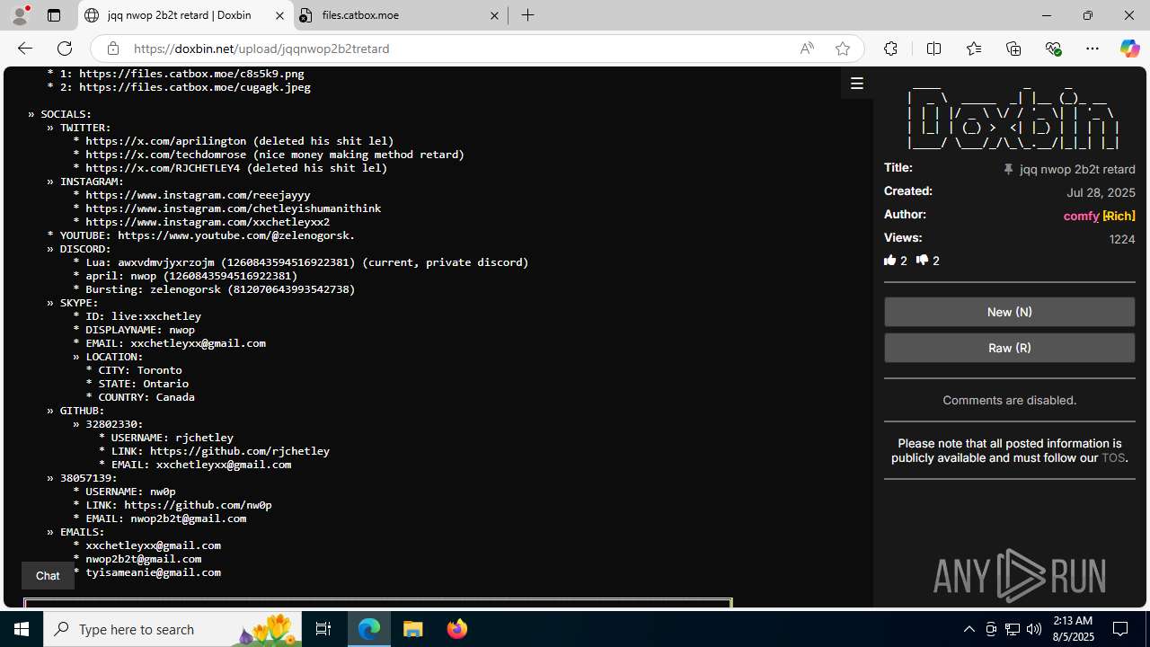Launch the Copilot sidebar
The width and height of the screenshot is (1150, 647).
pyautogui.click(x=1129, y=49)
